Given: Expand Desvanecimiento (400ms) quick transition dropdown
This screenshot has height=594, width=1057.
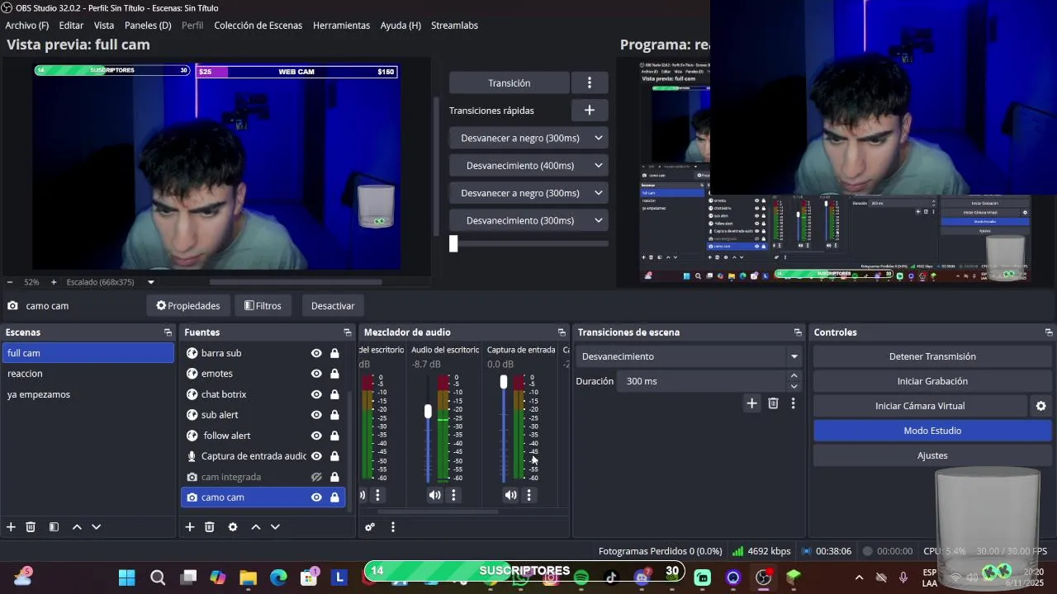Looking at the screenshot, I should [599, 166].
